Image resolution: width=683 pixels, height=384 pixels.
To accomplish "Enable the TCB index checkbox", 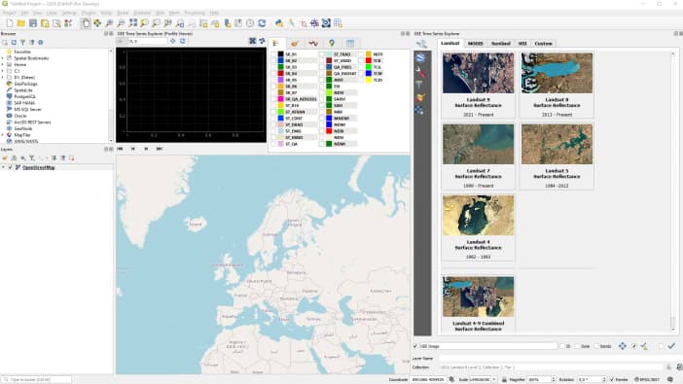I will pyautogui.click(x=362, y=61).
